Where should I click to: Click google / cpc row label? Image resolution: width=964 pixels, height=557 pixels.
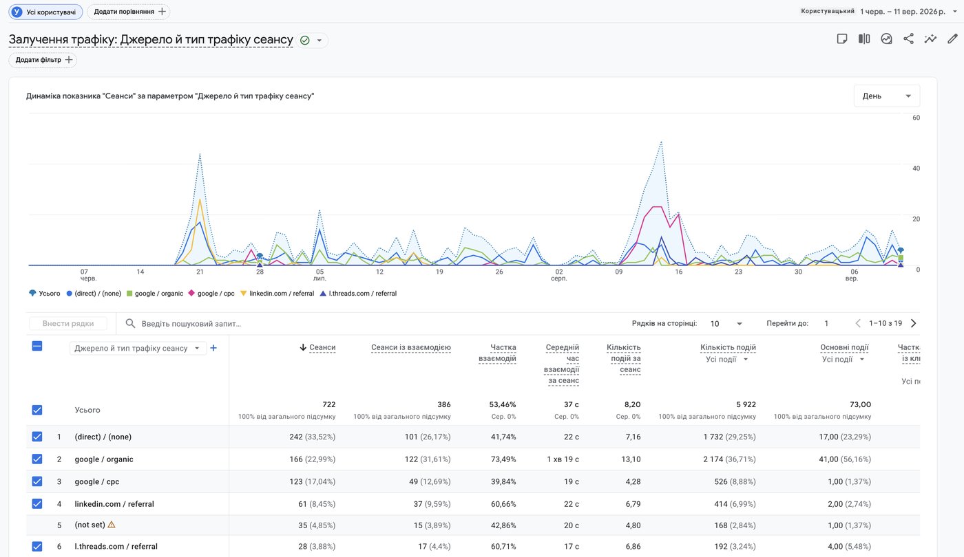(97, 481)
